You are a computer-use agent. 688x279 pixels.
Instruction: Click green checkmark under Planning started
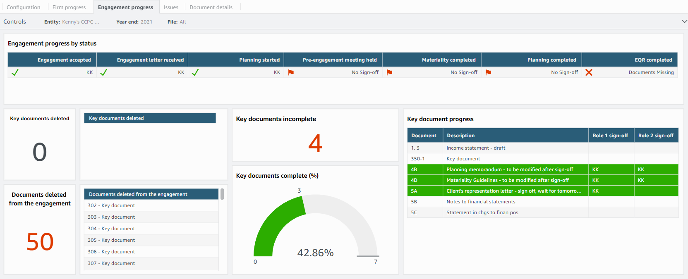click(195, 72)
